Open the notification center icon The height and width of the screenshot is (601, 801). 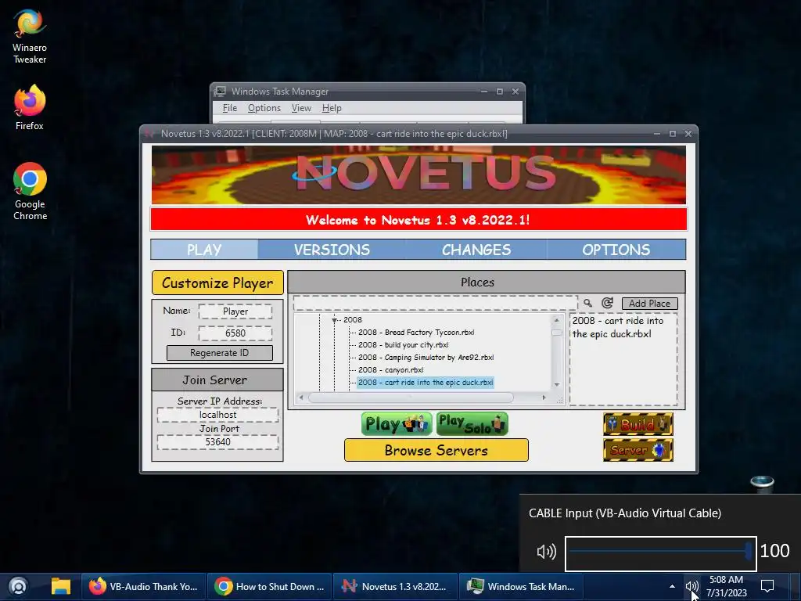767,587
